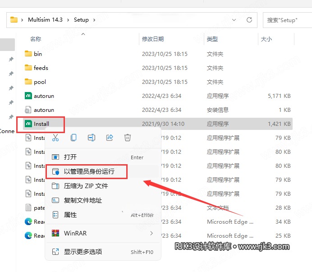
Task: Click the 2021/9/30 14:10 date cell
Action: click(163, 124)
